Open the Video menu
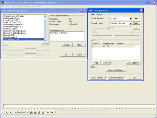The image size is (157, 118). 13,6
